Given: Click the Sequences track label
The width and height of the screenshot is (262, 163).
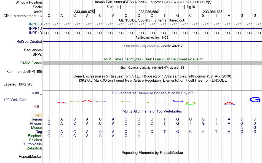Looking at the screenshot, I should 33,50.
